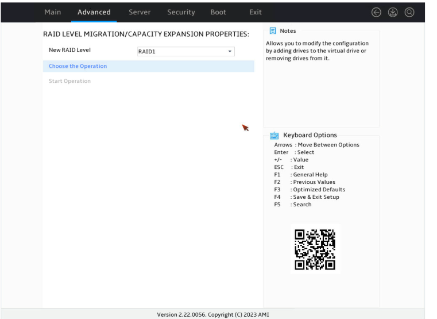Open the search magnifier icon in header
The height and width of the screenshot is (319, 437).
click(409, 12)
